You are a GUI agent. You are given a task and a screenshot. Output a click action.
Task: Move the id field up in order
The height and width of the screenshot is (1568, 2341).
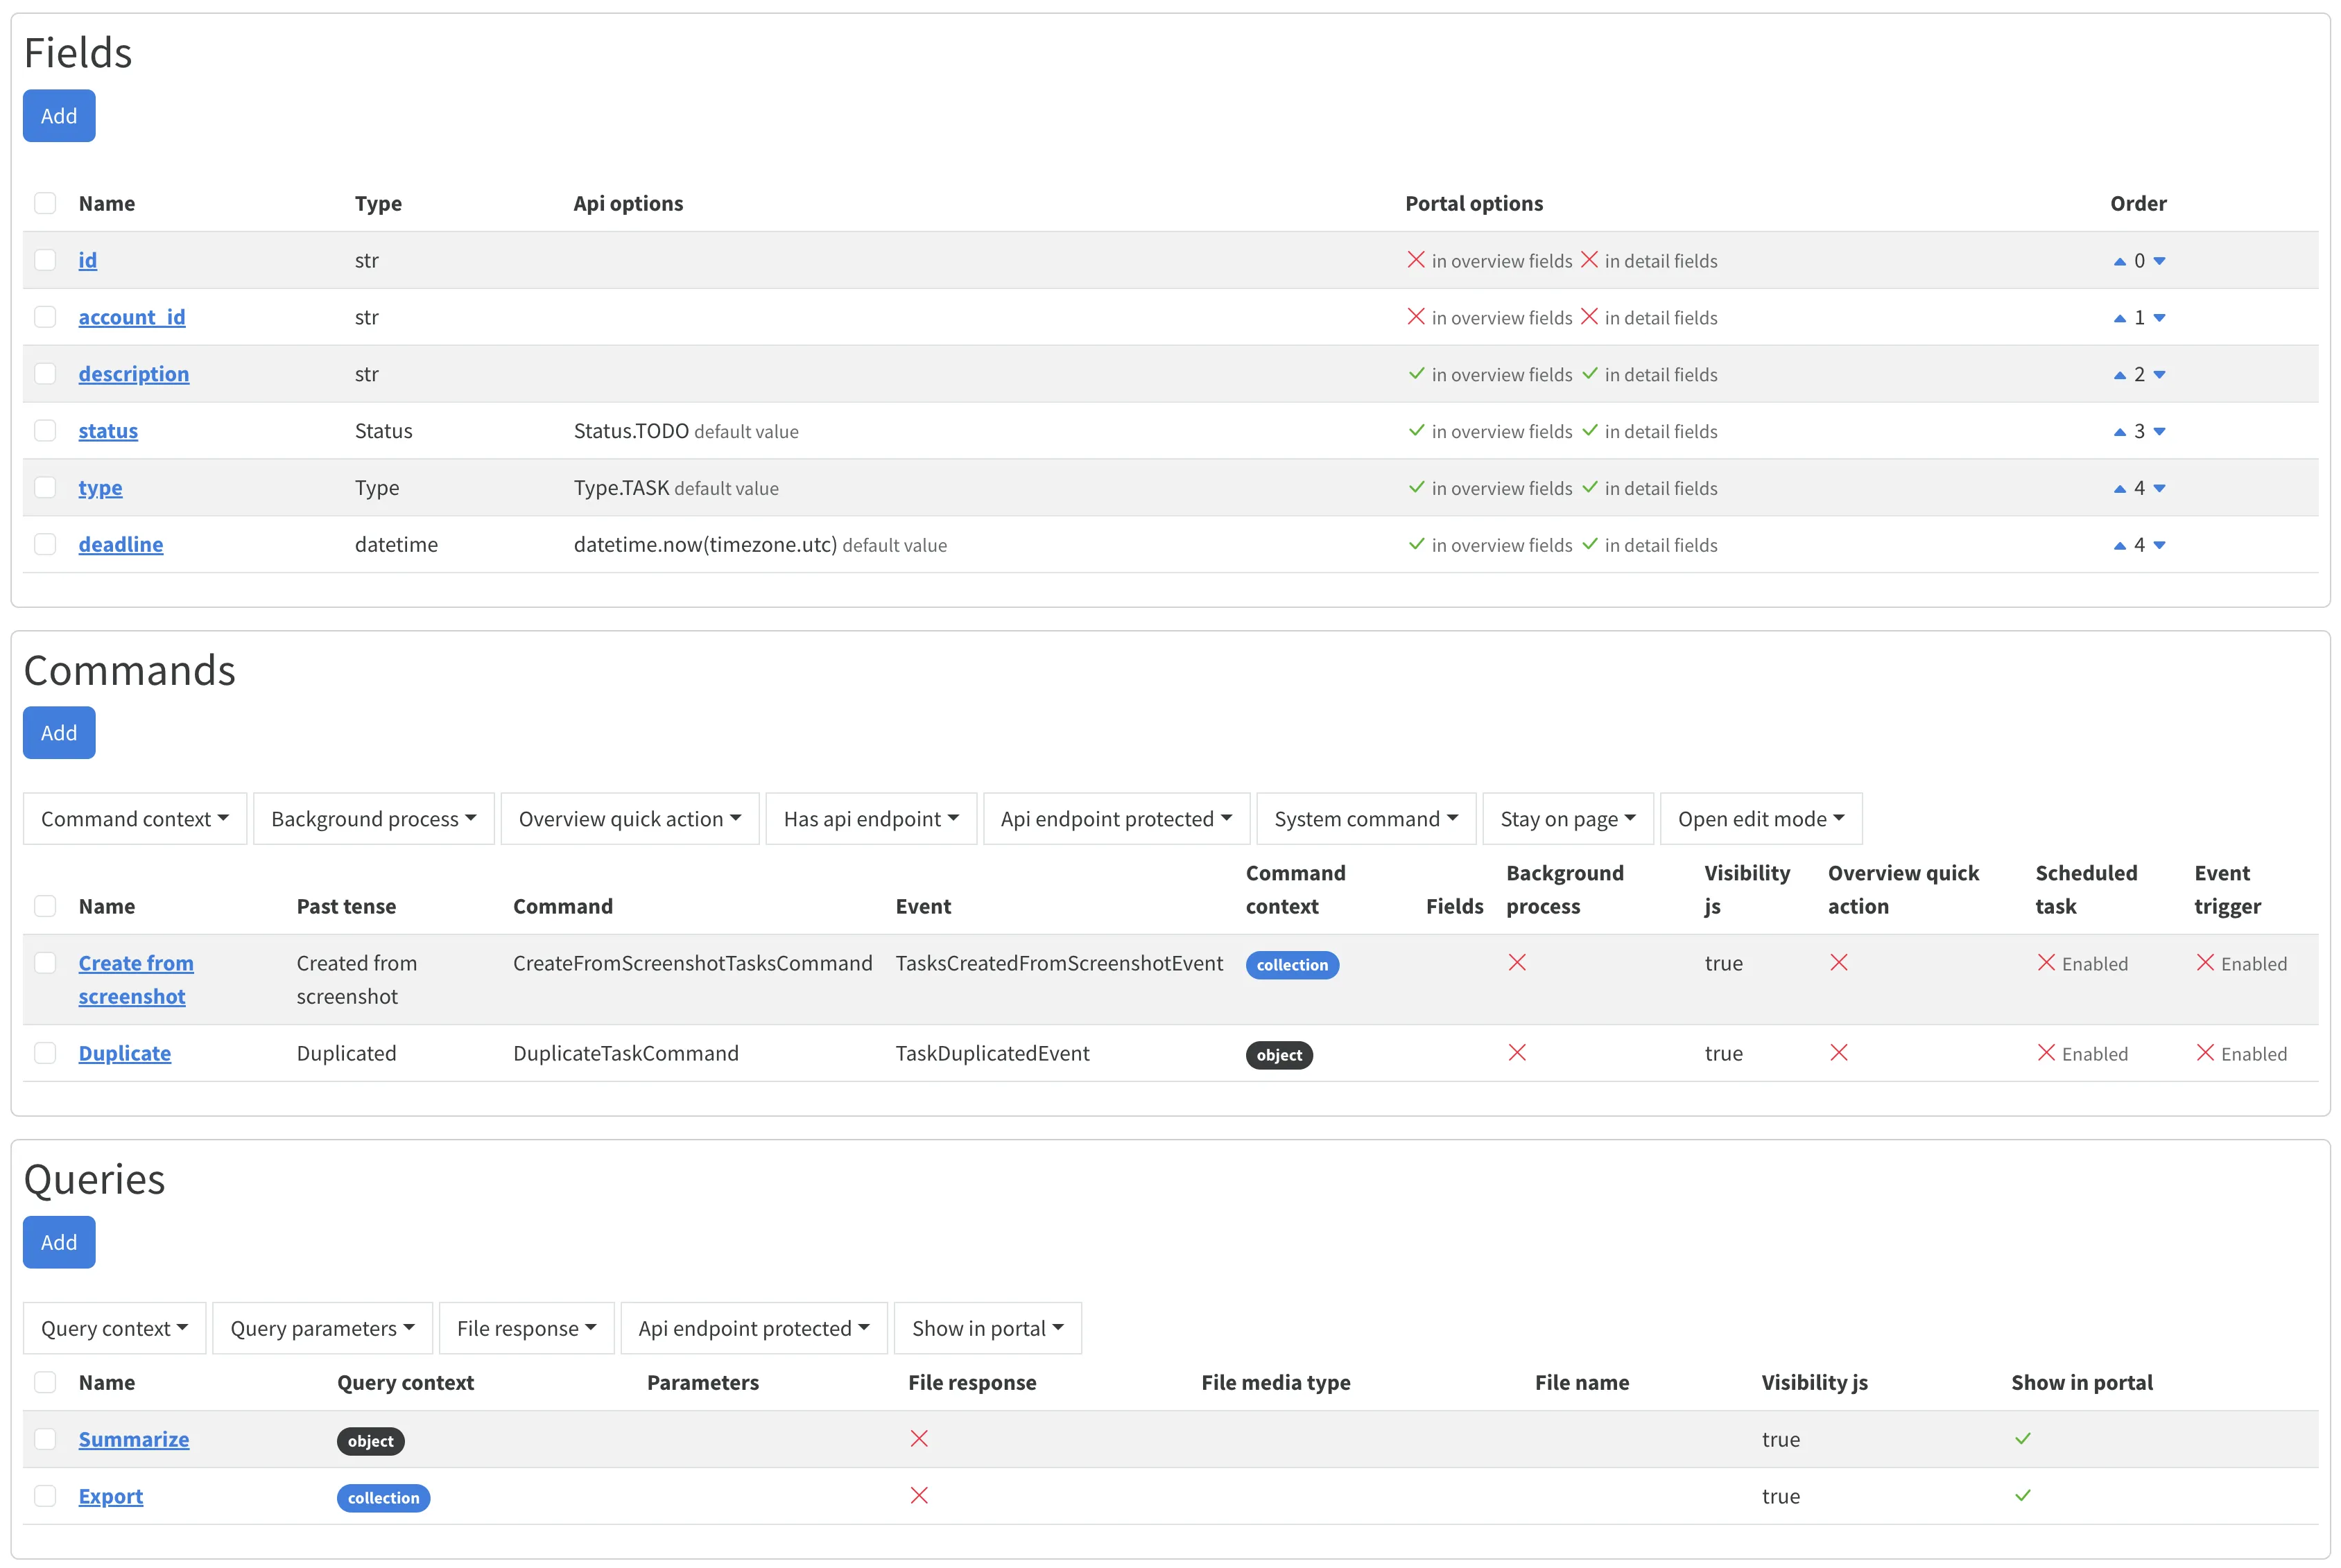[x=2119, y=261]
